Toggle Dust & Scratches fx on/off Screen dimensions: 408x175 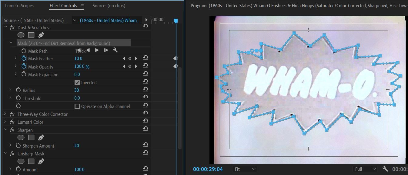point(12,27)
